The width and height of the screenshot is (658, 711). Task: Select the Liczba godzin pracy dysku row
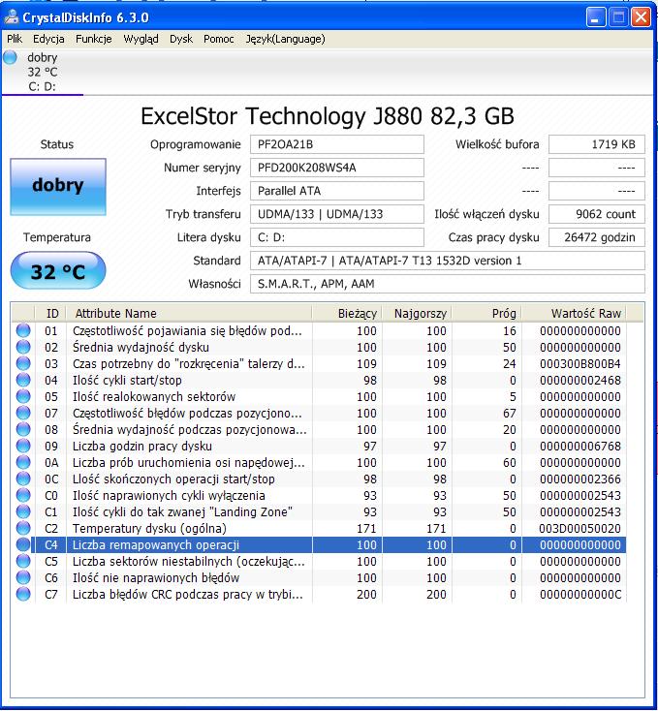319,447
